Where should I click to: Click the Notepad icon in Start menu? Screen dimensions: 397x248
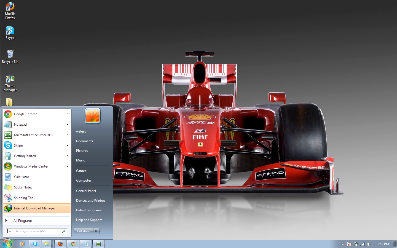[x=8, y=125]
